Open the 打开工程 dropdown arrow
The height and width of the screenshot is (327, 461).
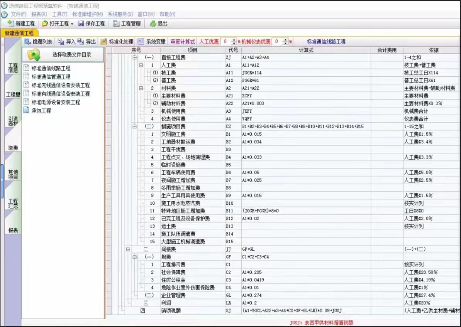click(72, 24)
